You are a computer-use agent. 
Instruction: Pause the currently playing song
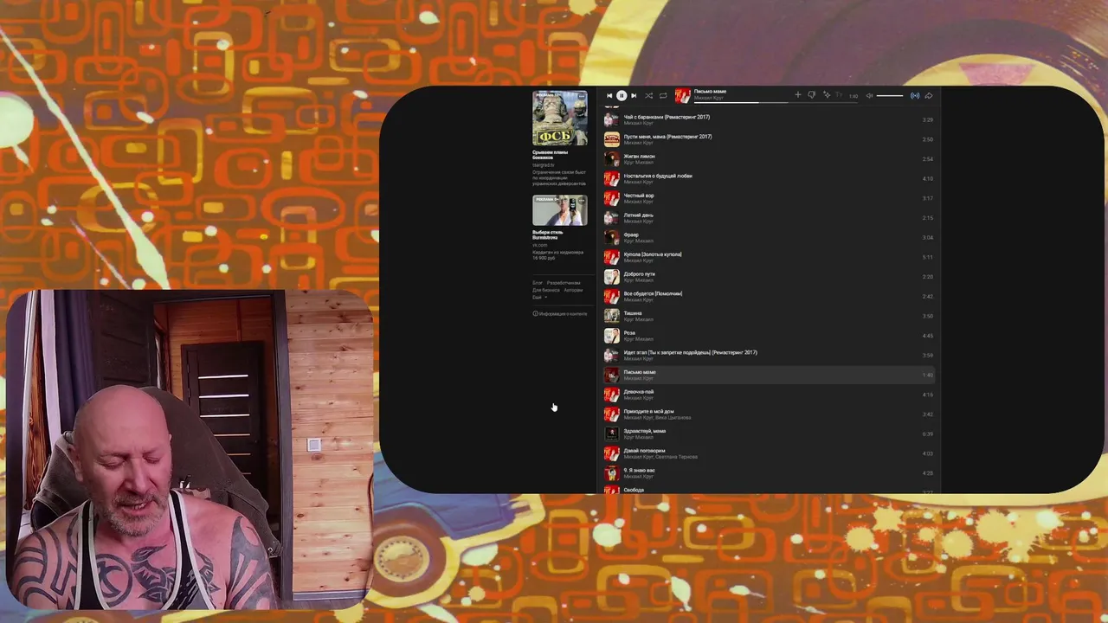[622, 95]
